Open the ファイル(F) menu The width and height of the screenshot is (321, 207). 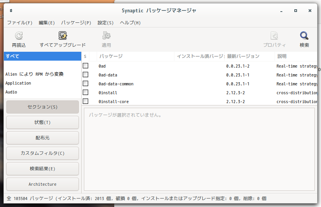coord(20,23)
